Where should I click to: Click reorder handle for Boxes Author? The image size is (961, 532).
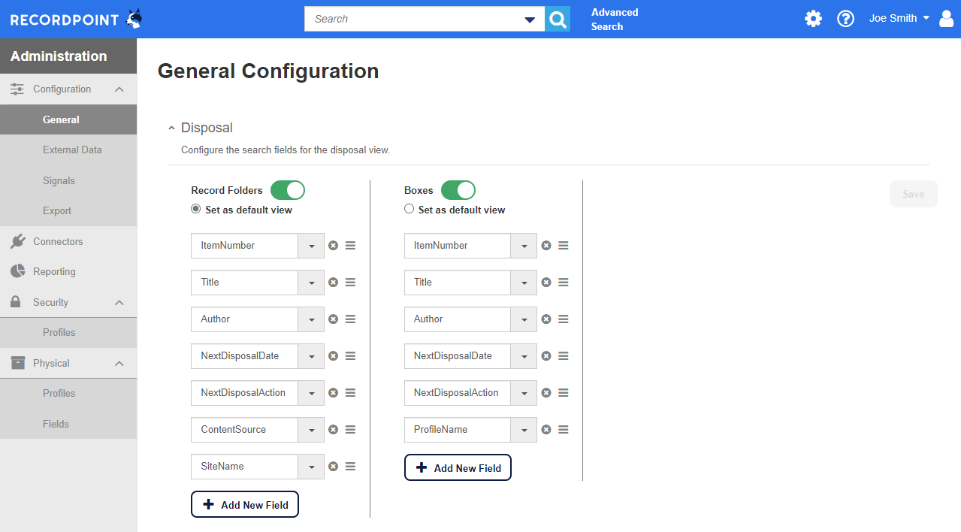click(564, 319)
